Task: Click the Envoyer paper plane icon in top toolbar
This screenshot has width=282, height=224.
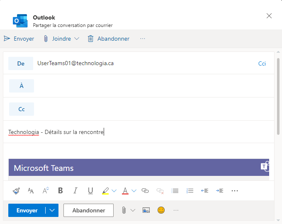Action: pyautogui.click(x=7, y=39)
